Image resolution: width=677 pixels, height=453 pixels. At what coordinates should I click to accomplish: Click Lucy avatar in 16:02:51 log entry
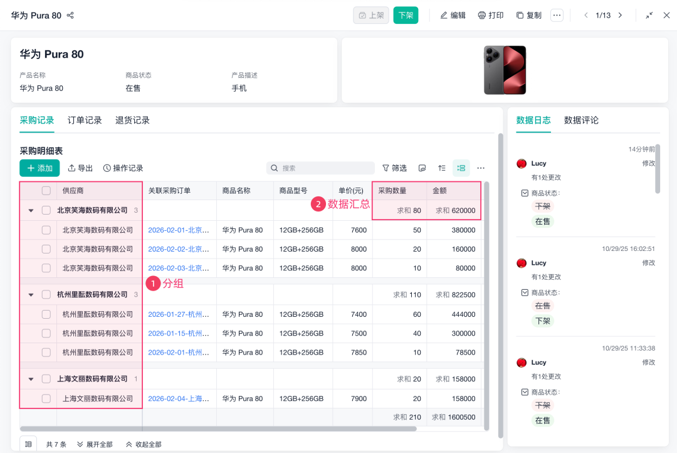pyautogui.click(x=522, y=263)
